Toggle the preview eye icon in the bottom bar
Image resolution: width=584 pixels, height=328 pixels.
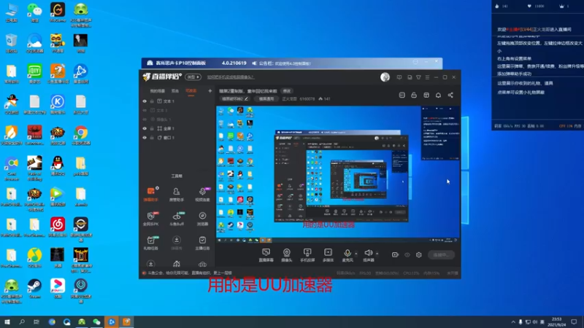(x=407, y=254)
